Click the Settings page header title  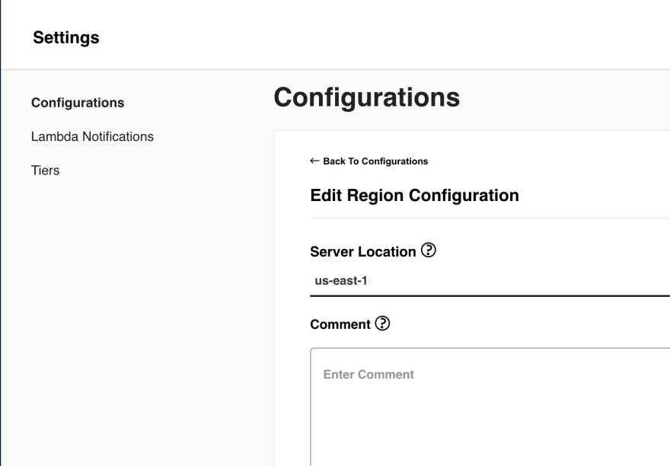point(66,37)
